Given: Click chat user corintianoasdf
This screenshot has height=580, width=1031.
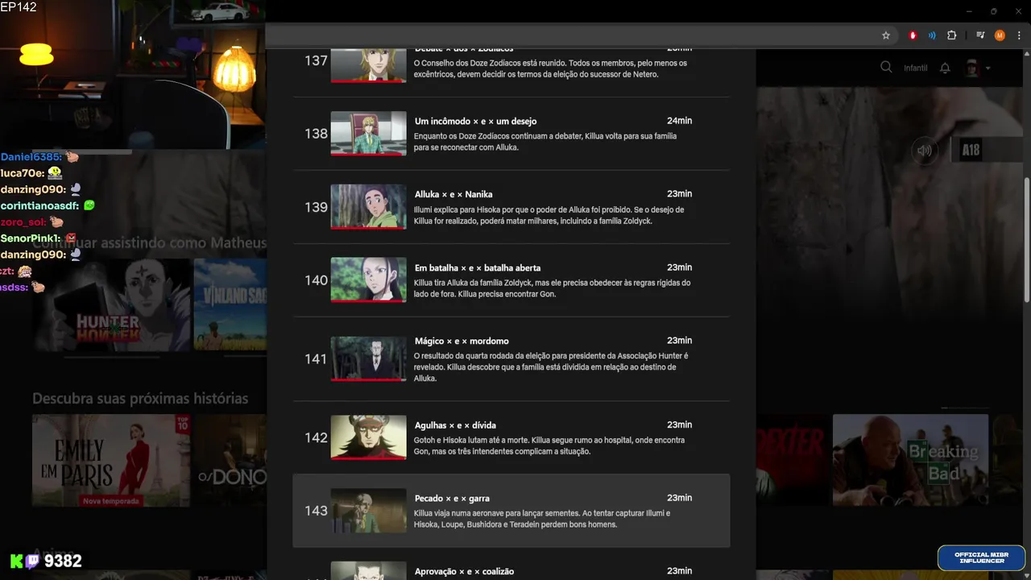Looking at the screenshot, I should click(x=40, y=205).
